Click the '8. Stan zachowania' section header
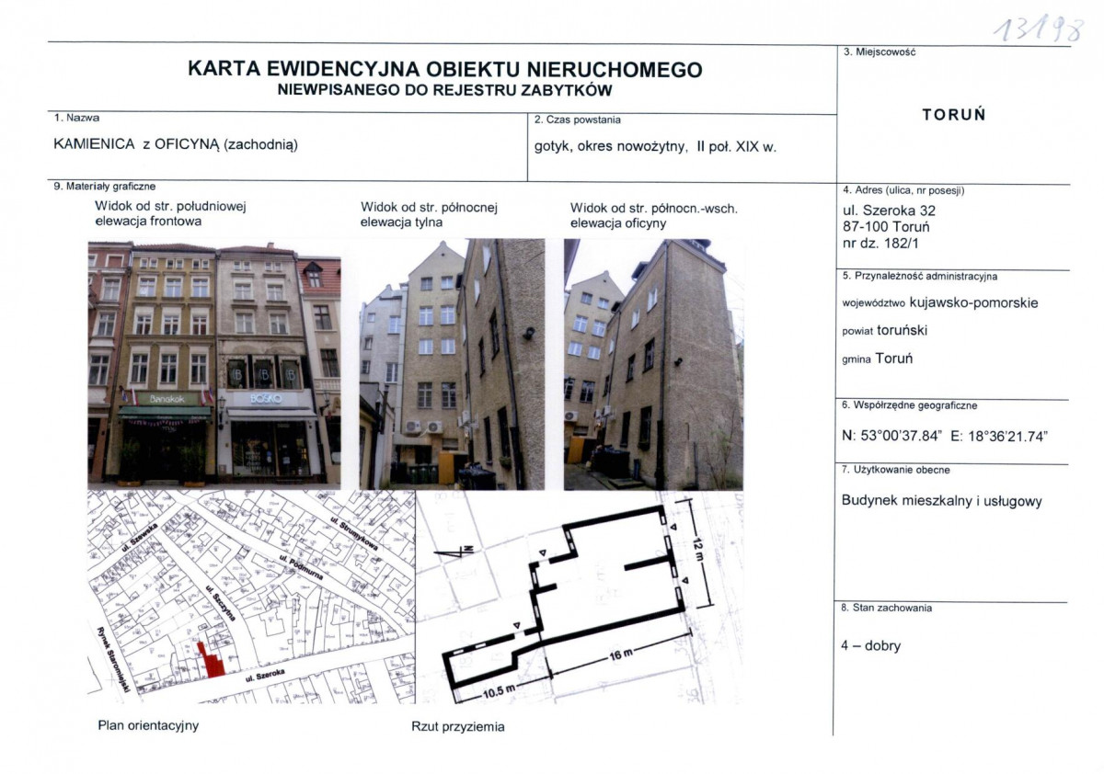1104x774 pixels. click(x=887, y=607)
